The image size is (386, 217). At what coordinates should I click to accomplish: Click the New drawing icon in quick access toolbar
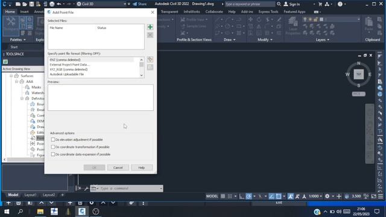(x=18, y=4)
